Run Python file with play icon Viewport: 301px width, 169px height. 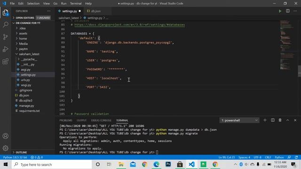(280, 11)
